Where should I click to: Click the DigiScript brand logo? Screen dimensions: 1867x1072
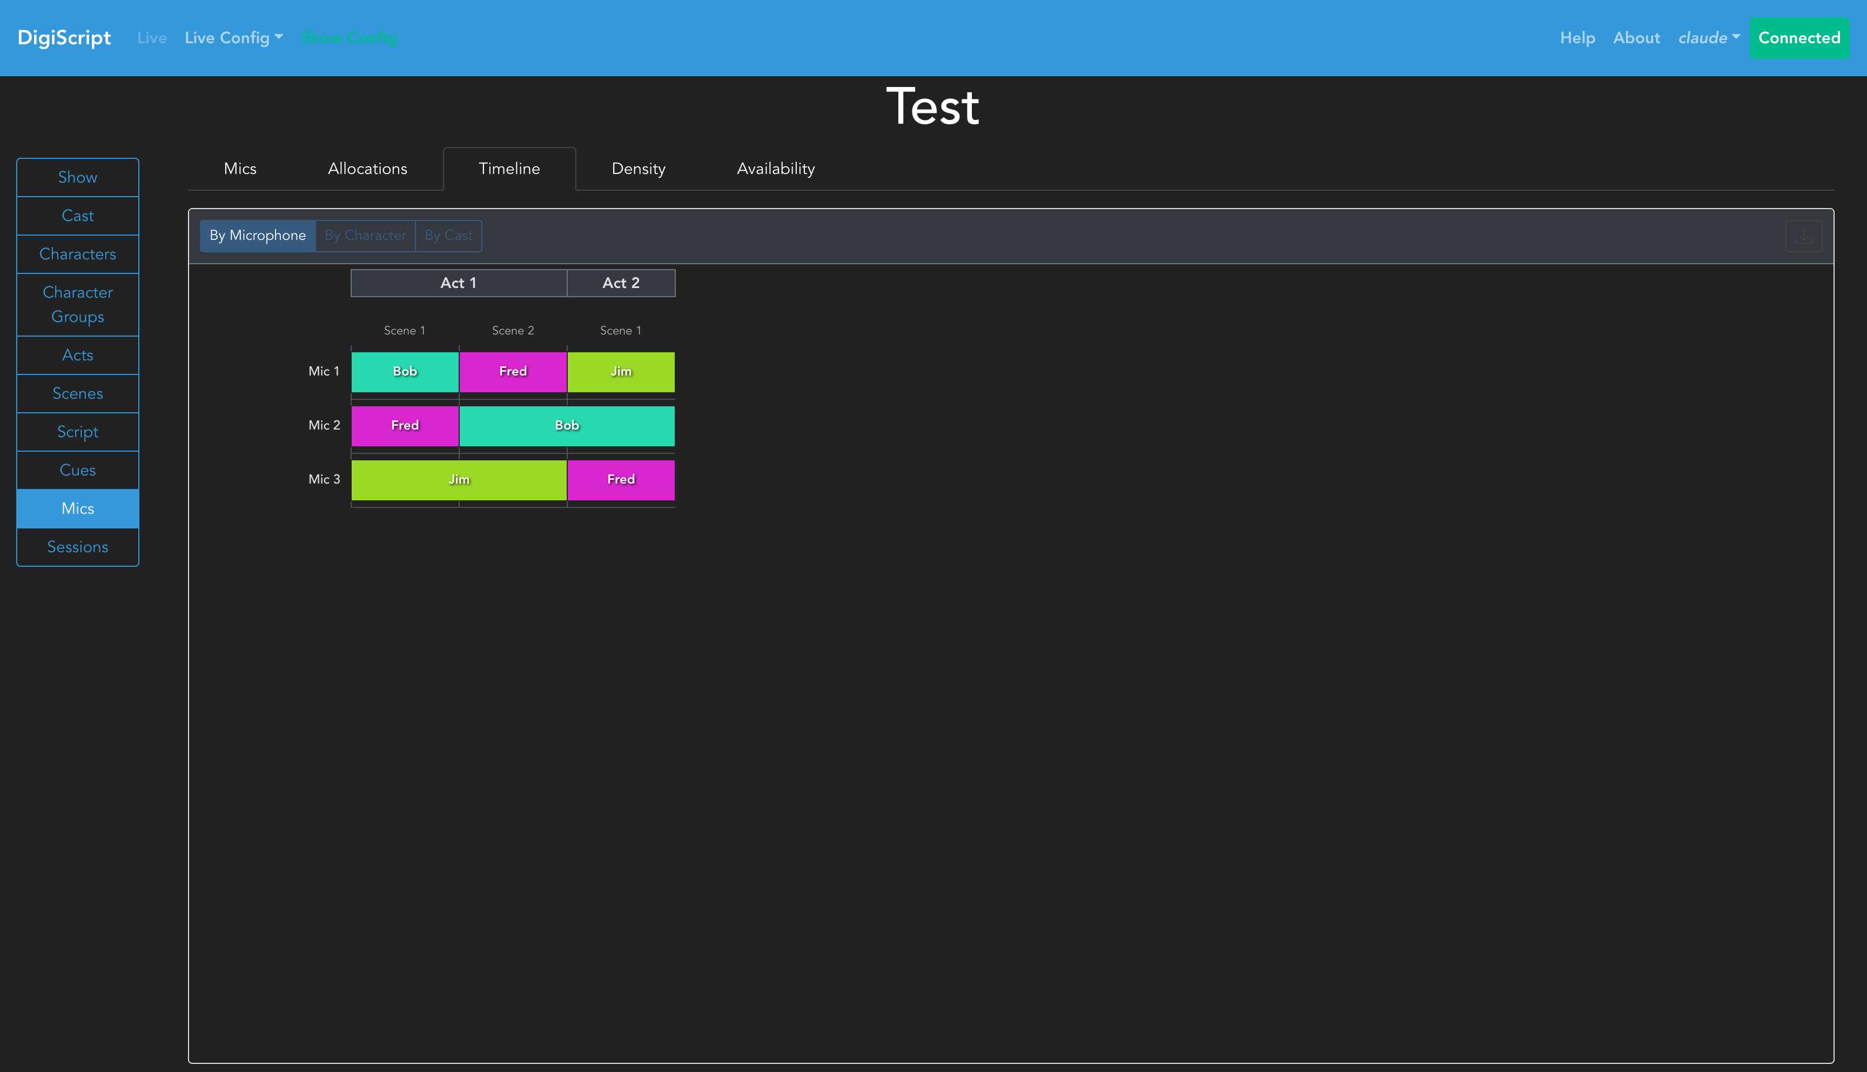pyautogui.click(x=64, y=38)
